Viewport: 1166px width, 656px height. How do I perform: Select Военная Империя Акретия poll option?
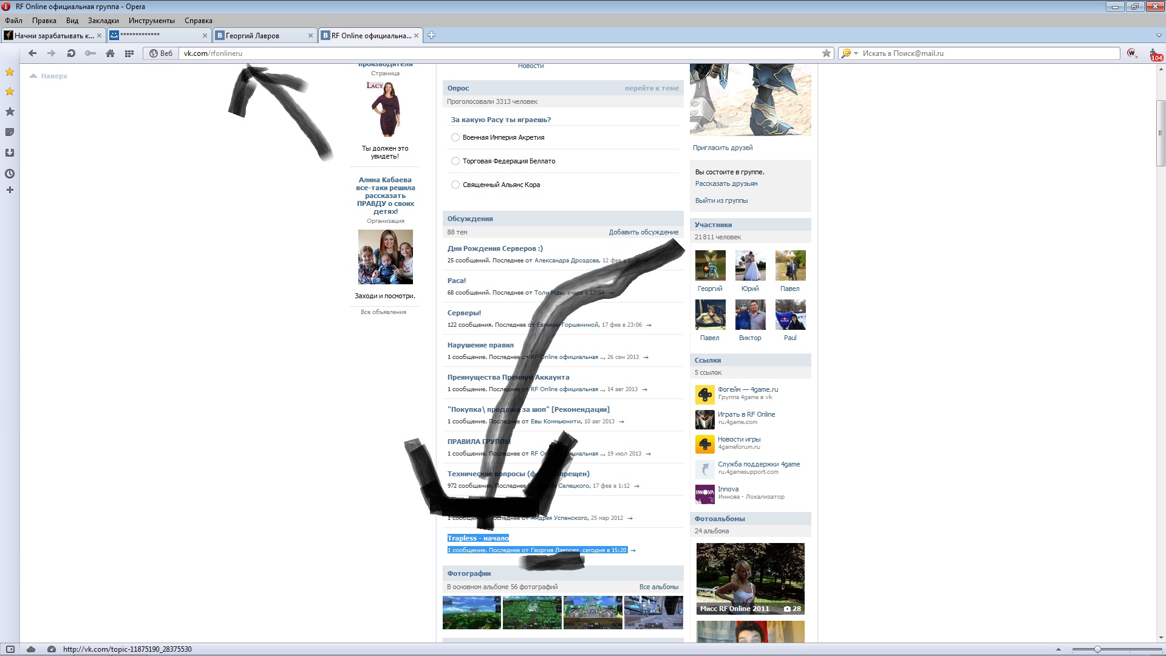click(455, 137)
